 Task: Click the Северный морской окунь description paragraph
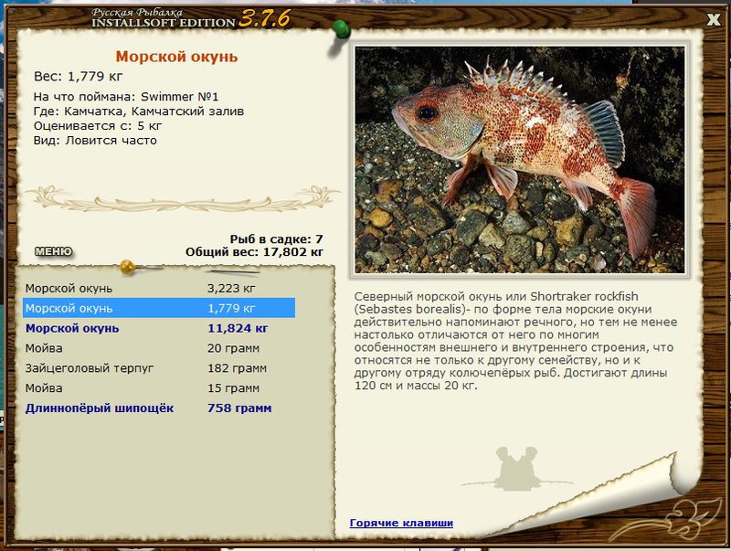tap(515, 341)
